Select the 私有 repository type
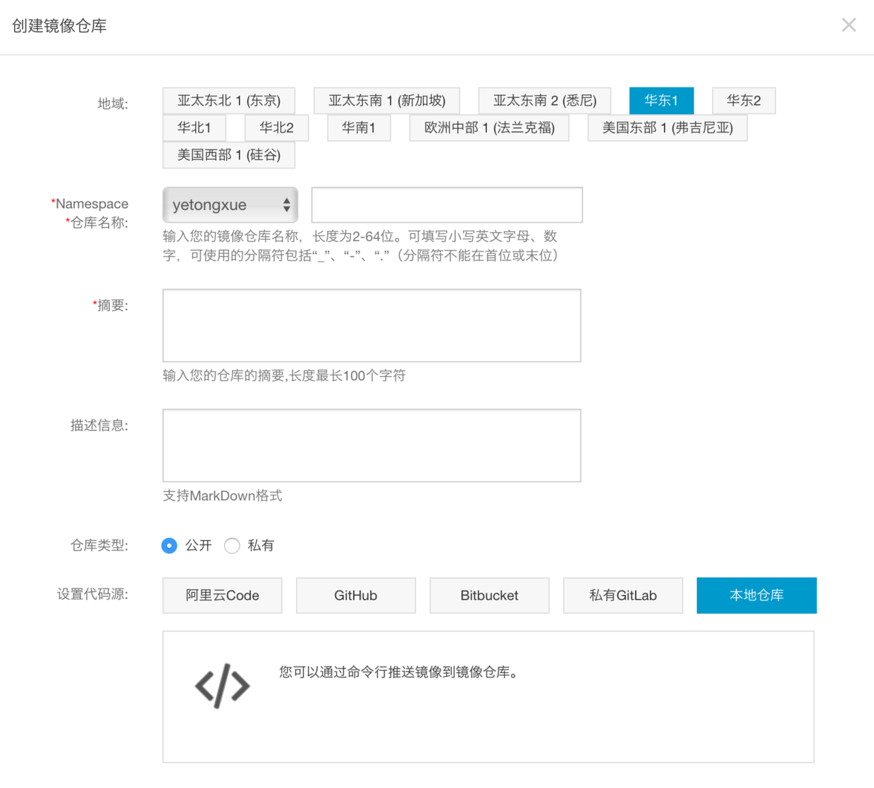874x788 pixels. click(x=232, y=546)
